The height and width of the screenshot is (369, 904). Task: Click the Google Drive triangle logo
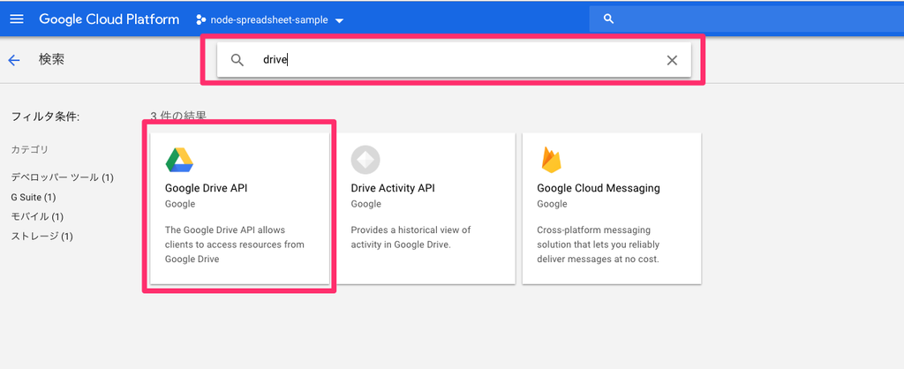(x=179, y=160)
